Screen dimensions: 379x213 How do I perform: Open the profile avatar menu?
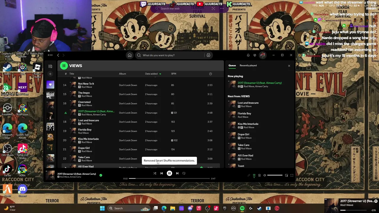click(263, 55)
